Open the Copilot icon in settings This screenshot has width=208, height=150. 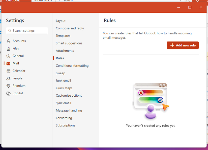coord(8,93)
